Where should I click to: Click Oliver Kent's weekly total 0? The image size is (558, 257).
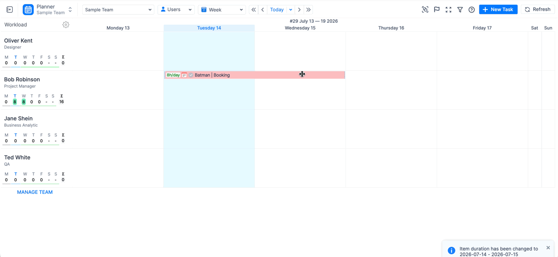[x=63, y=63]
